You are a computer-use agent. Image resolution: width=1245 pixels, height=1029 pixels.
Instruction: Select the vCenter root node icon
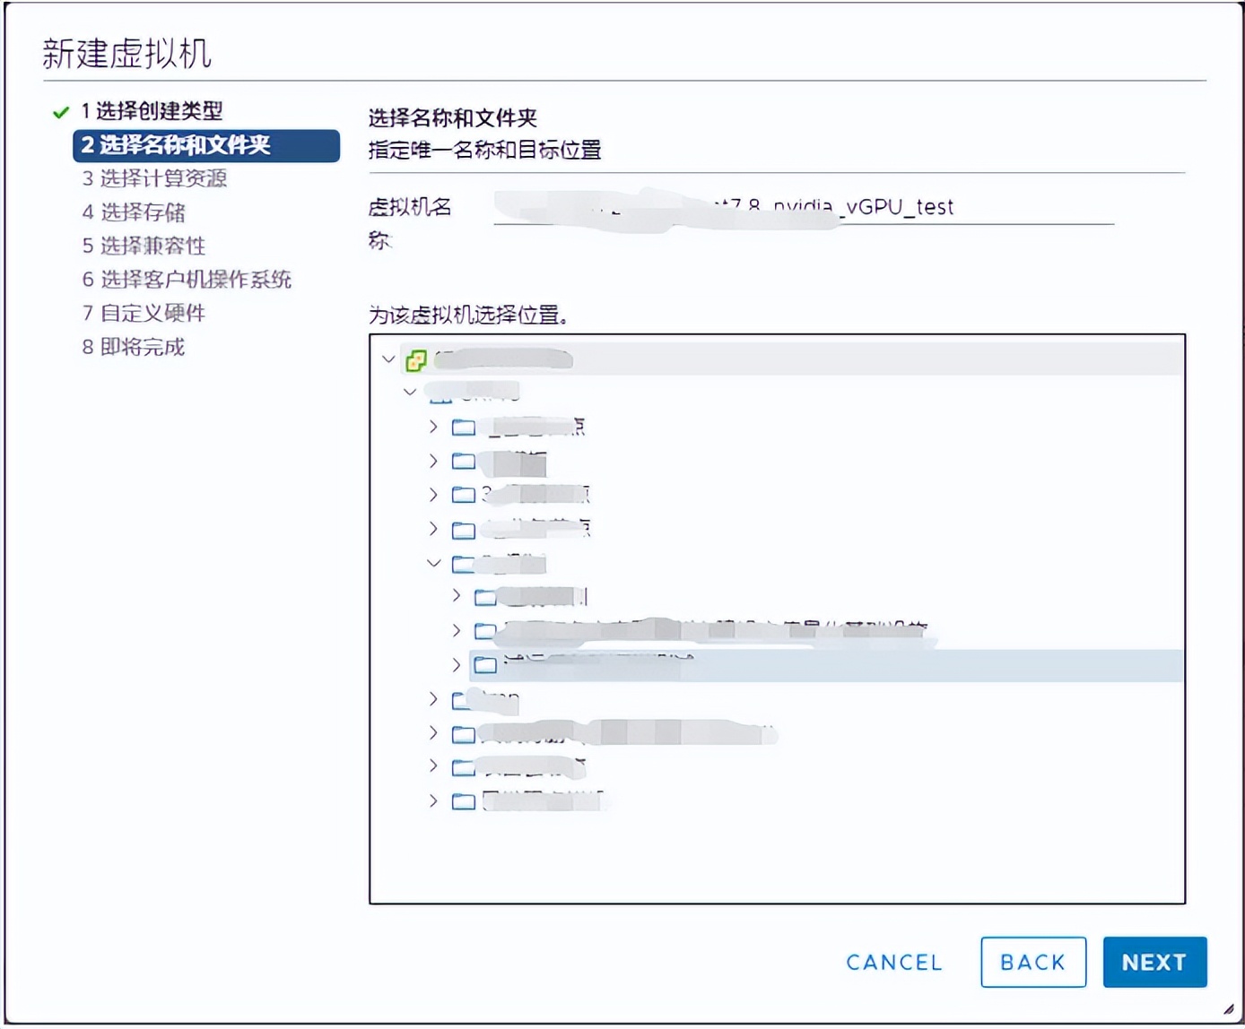coord(416,360)
